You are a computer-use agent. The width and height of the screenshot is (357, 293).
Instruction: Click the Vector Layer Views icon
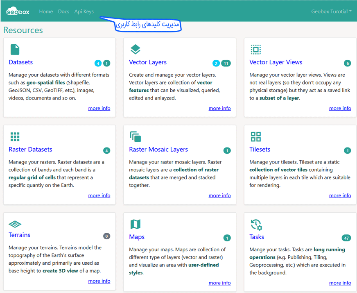(x=256, y=50)
